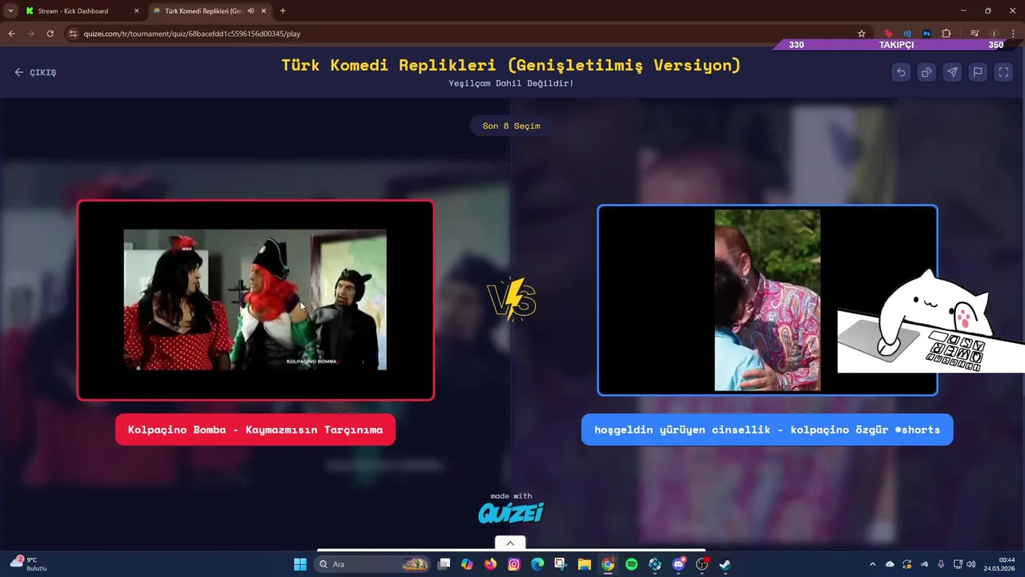The height and width of the screenshot is (577, 1025).
Task: Open File Explorer from taskbar
Action: (585, 564)
